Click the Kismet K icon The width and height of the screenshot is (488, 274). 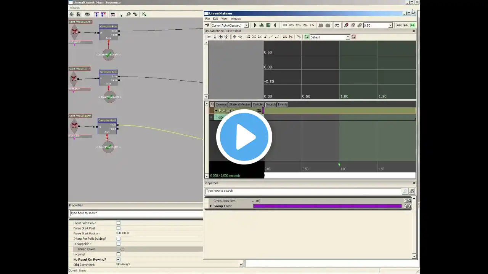(144, 14)
